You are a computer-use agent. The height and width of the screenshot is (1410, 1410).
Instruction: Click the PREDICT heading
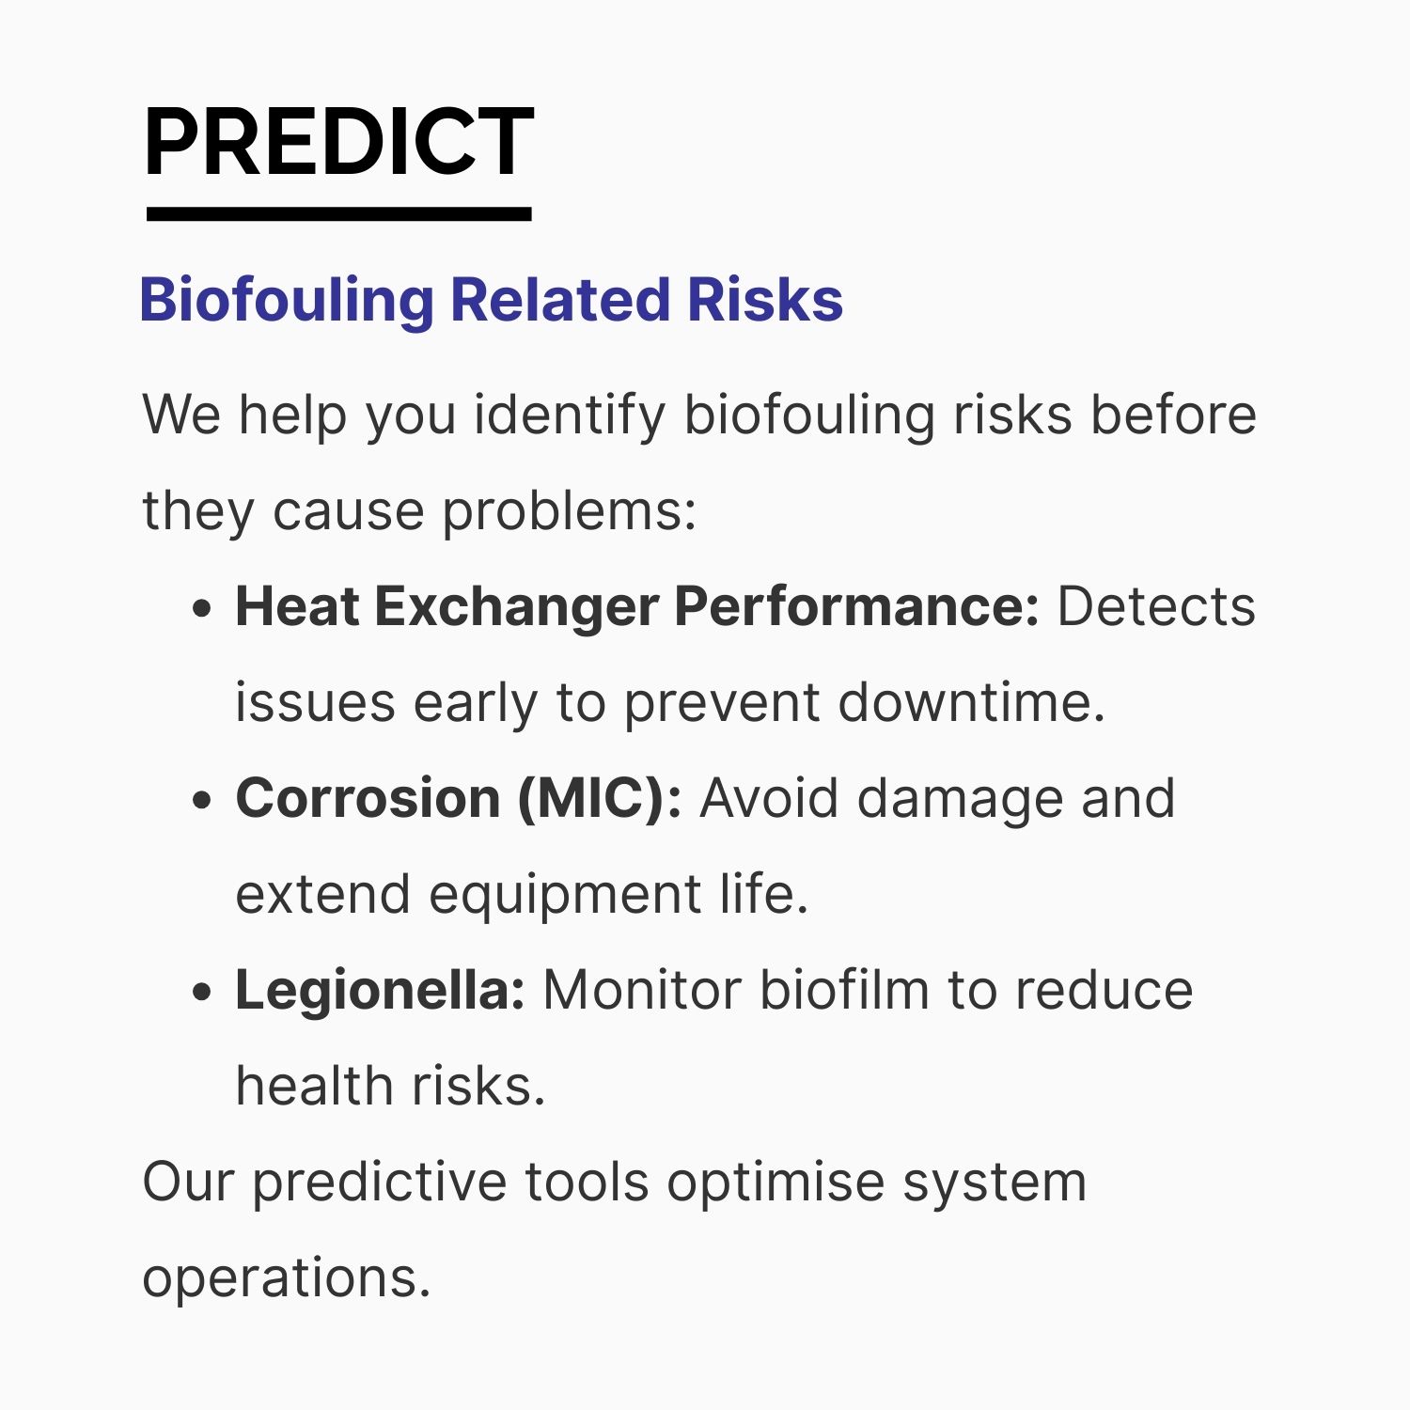pyautogui.click(x=338, y=141)
